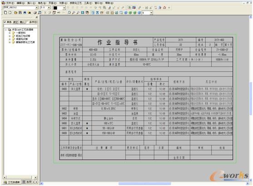Toggle the 单选 checkbox in knowledge panel
This screenshot has width=253, height=186.
click(x=5, y=22)
